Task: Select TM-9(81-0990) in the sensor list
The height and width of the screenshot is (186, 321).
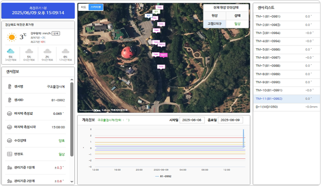Action: point(286,82)
